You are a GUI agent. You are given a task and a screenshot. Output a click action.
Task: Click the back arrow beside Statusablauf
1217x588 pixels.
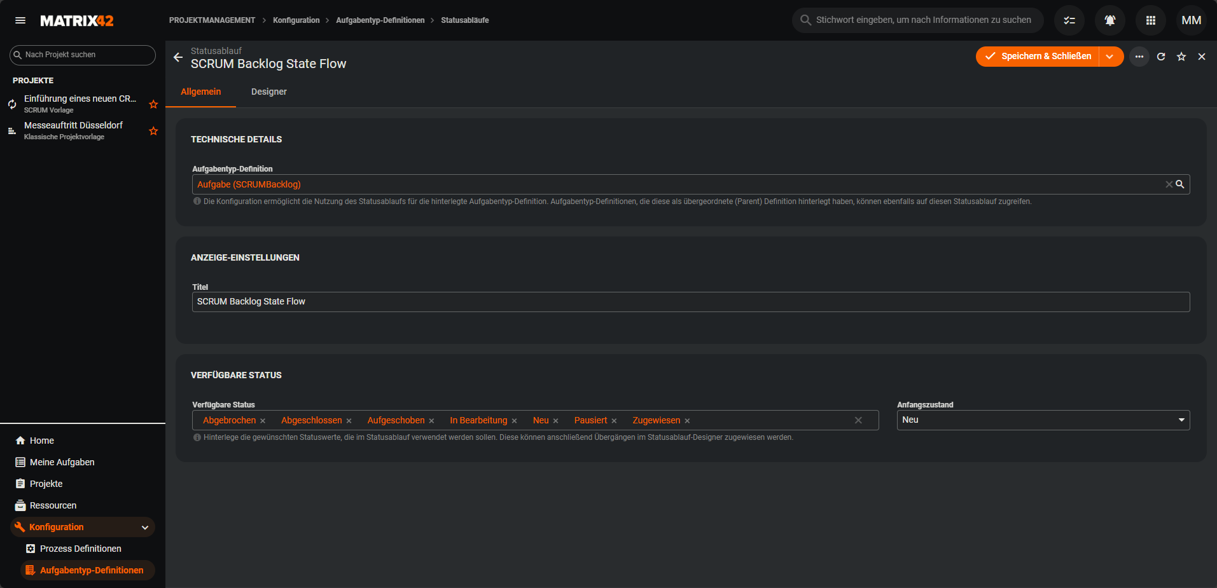coord(178,57)
